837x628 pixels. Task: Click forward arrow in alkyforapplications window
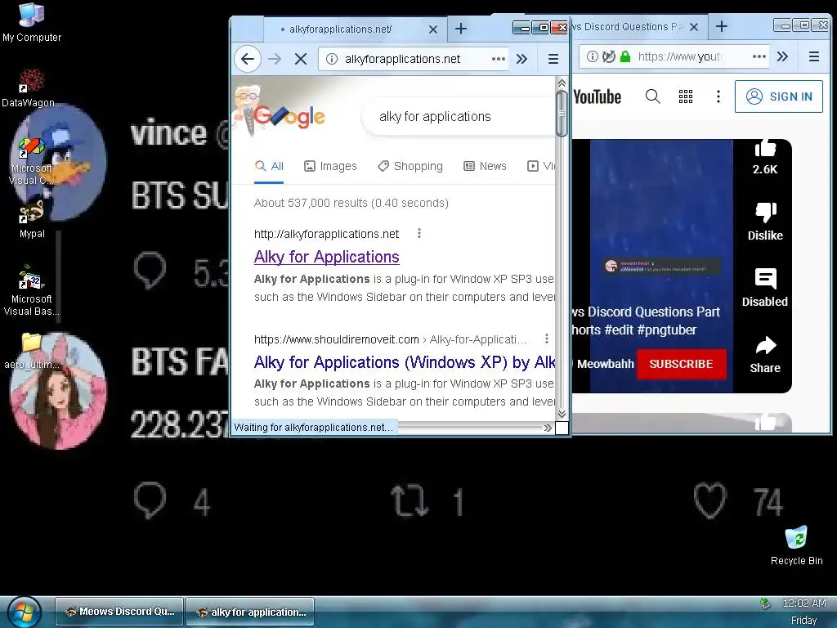coord(275,59)
